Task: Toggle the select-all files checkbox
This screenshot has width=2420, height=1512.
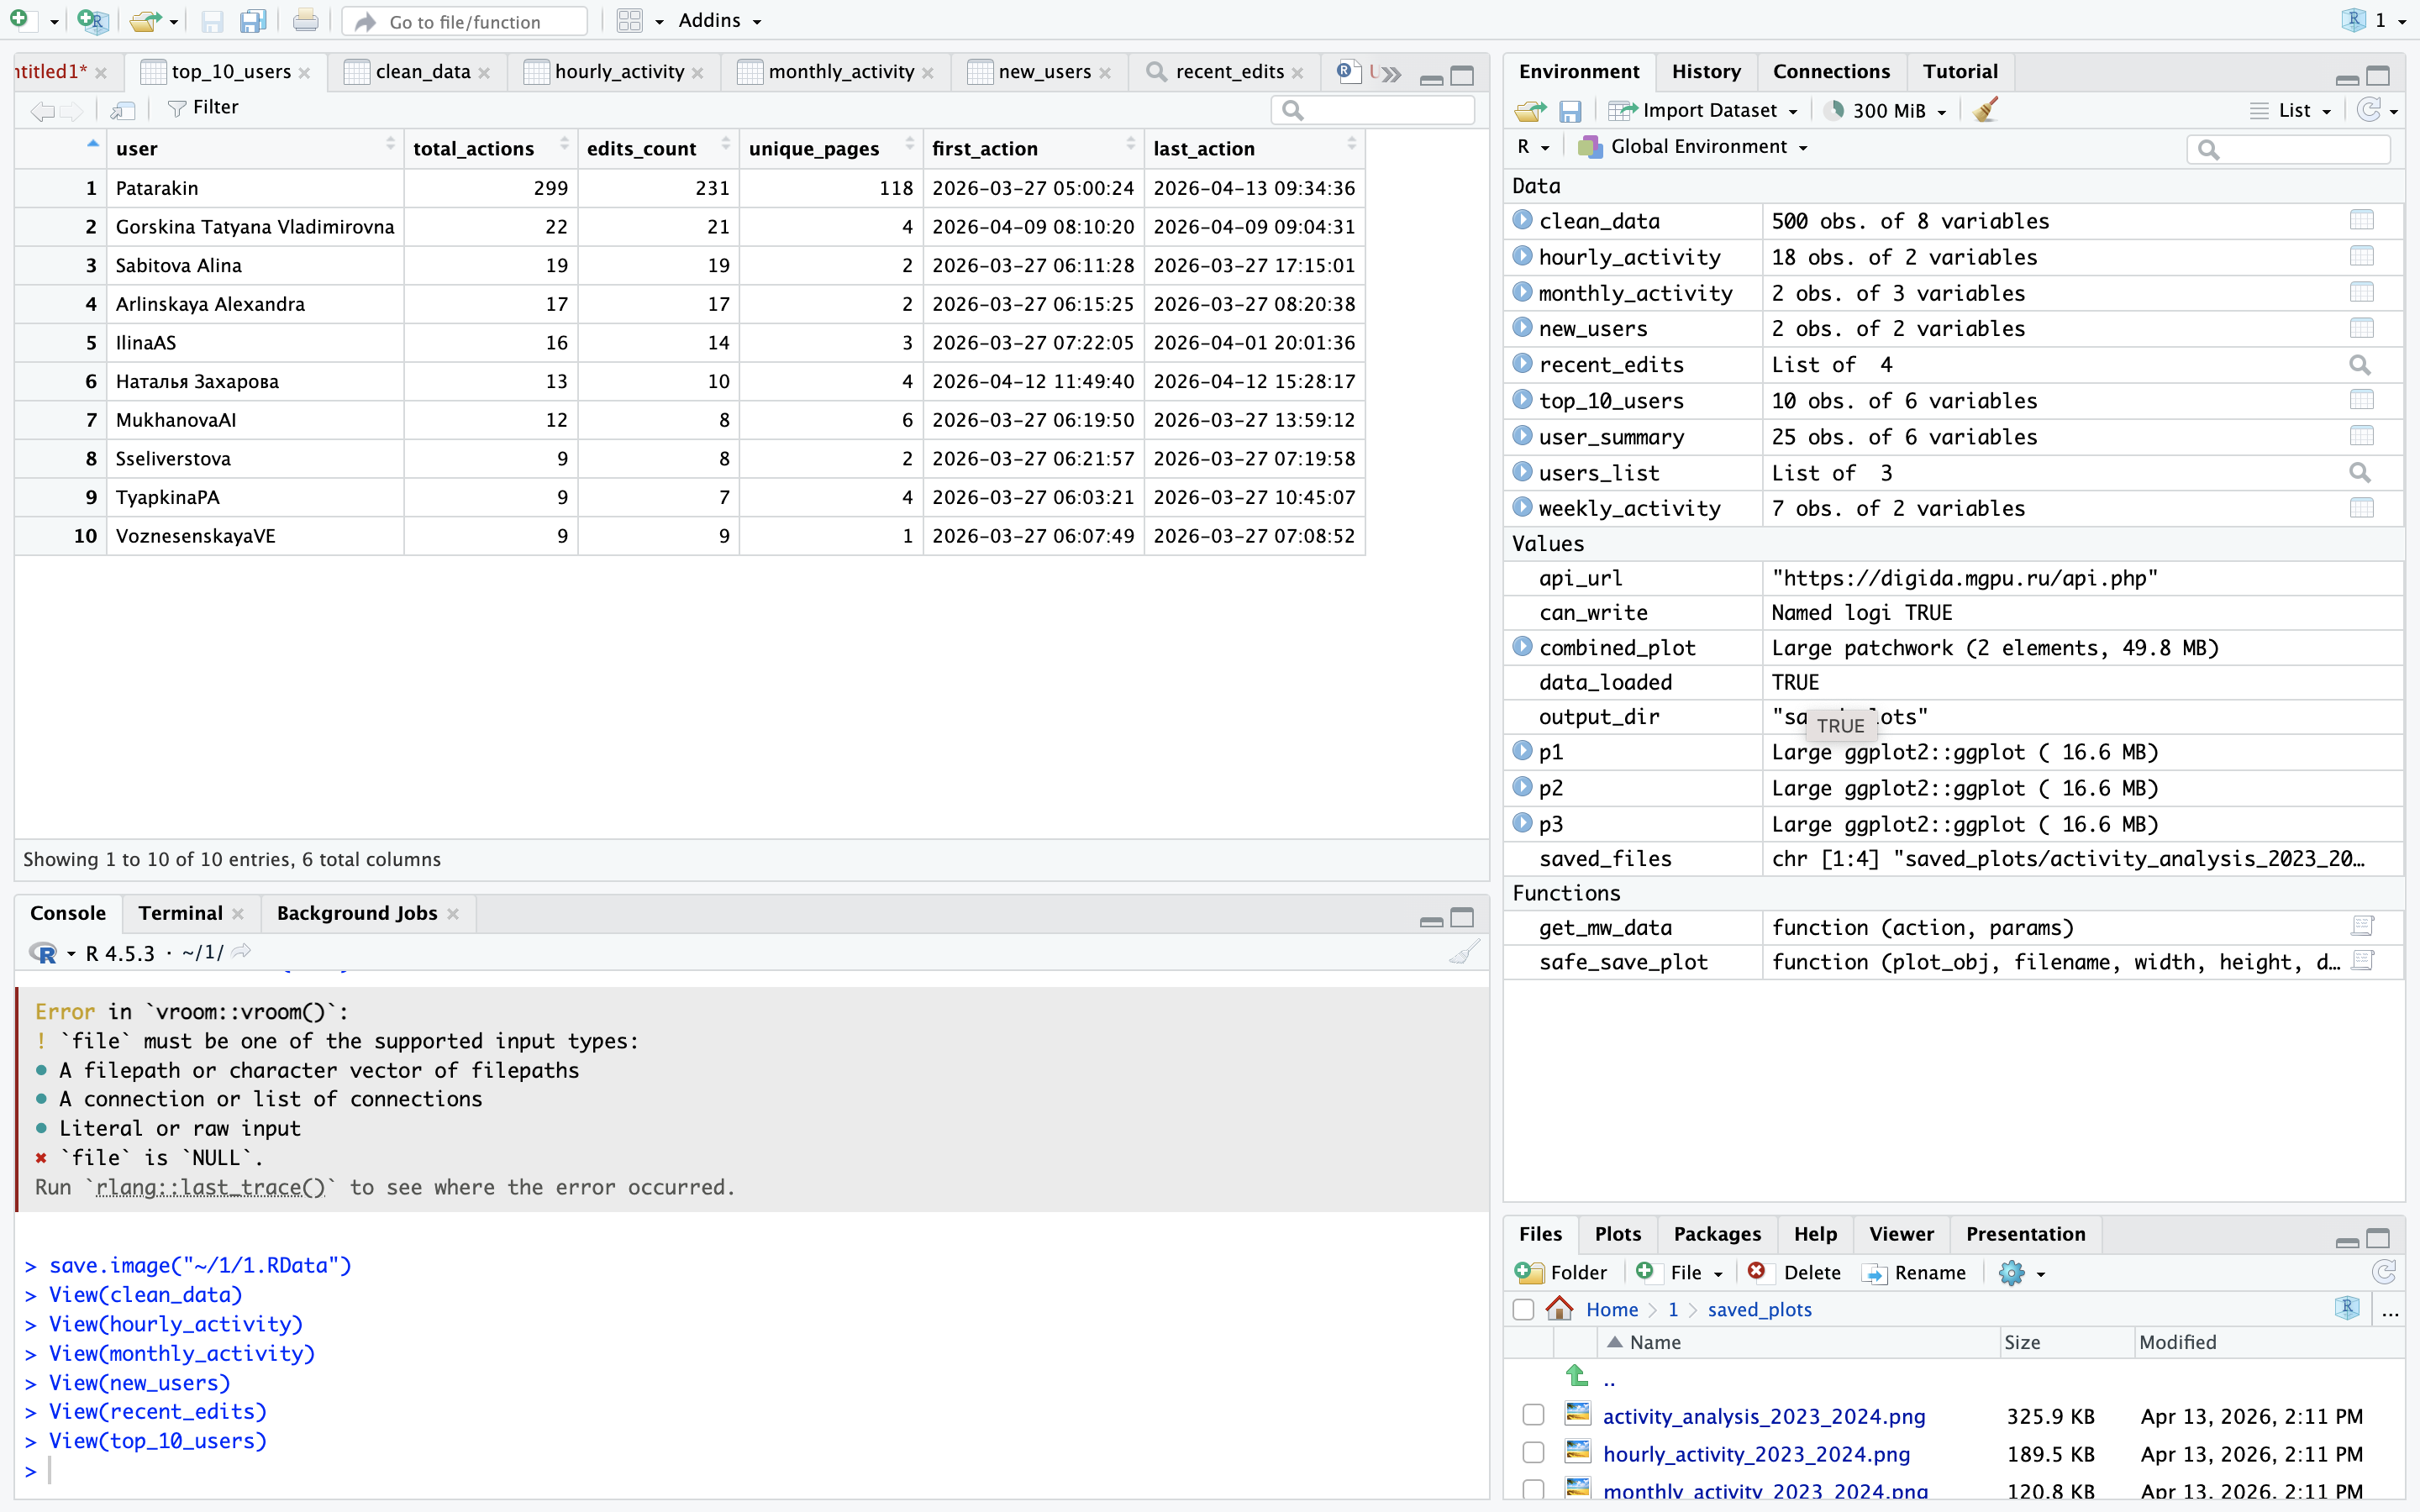Action: 1523,1309
